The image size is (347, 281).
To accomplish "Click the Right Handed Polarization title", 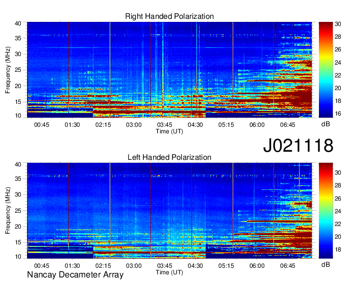I will click(169, 16).
